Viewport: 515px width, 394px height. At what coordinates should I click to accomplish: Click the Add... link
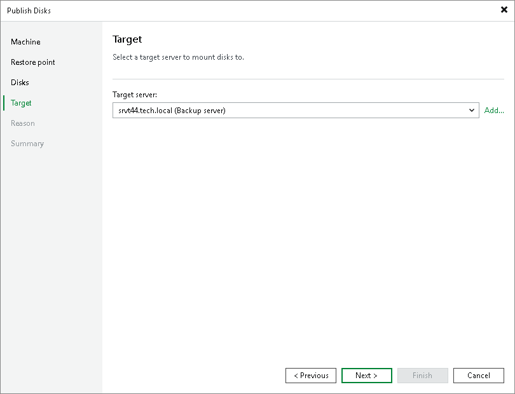494,111
